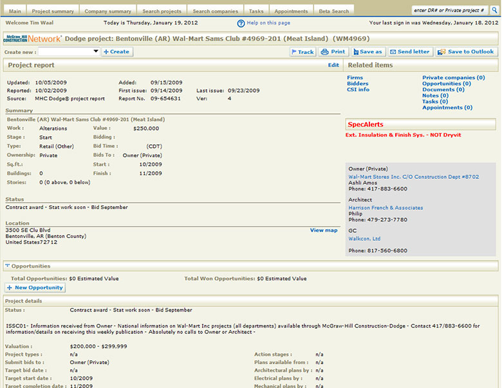This screenshot has width=502, height=388.
Task: Click the McGraw Hill Network logo
Action: [x=32, y=39]
